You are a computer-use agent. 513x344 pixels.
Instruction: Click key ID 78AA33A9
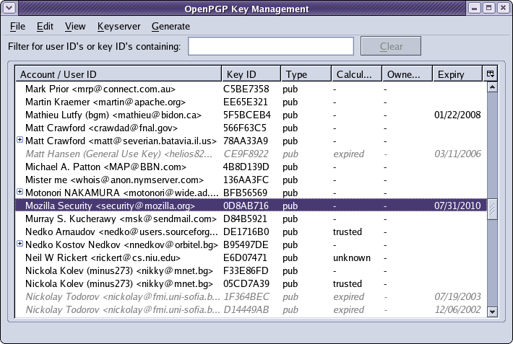click(x=246, y=141)
